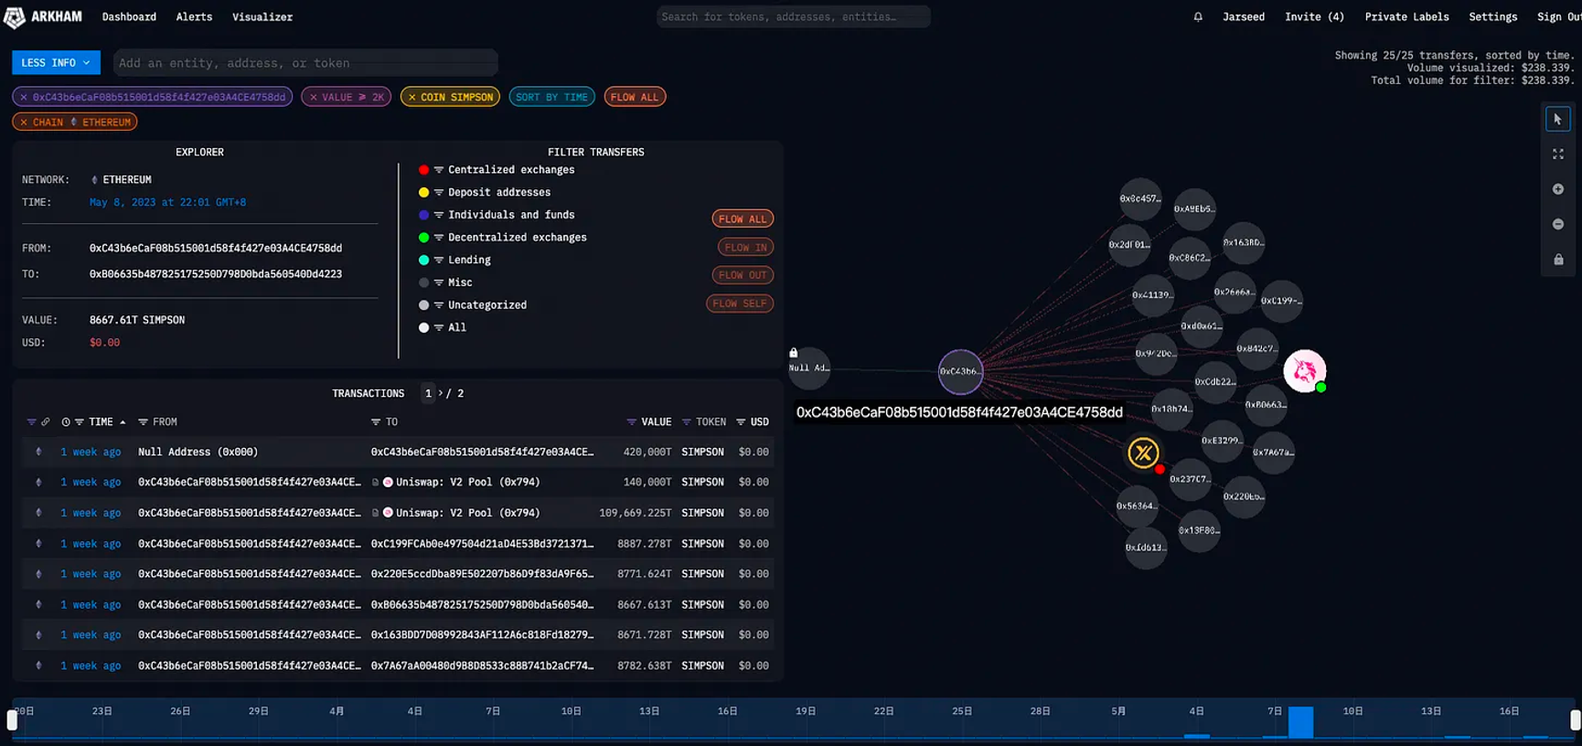Select the purple-ringed 0xC43b6 node
Image resolution: width=1582 pixels, height=746 pixels.
(960, 371)
